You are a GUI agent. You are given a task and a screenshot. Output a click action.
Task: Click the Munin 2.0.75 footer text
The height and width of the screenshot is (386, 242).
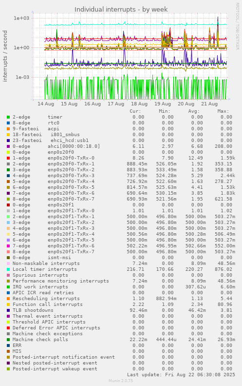121,381
